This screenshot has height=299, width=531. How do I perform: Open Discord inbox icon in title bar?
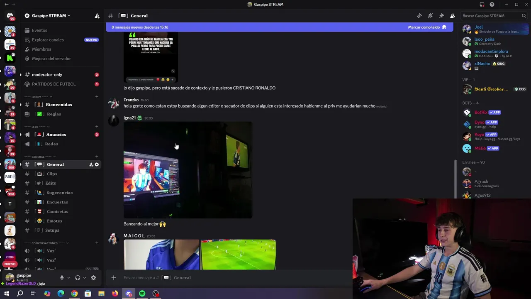click(482, 5)
